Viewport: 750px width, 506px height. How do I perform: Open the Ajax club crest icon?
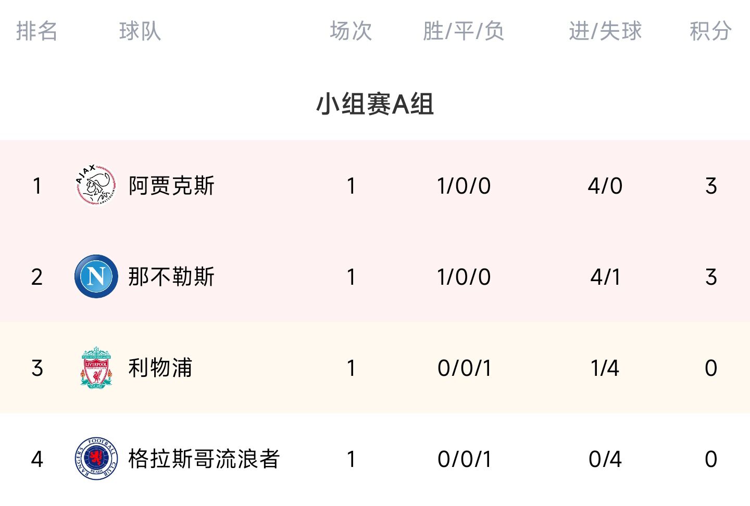96,185
